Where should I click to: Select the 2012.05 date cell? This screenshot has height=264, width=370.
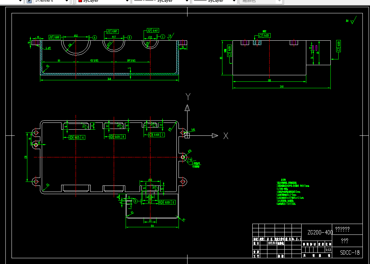(x=272, y=243)
